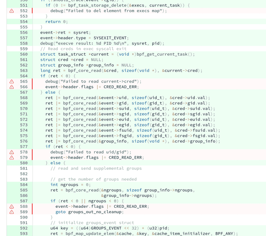
Task: Click 'sizeof group_info->ngroups' on line 585
Action: (x=160, y=190)
